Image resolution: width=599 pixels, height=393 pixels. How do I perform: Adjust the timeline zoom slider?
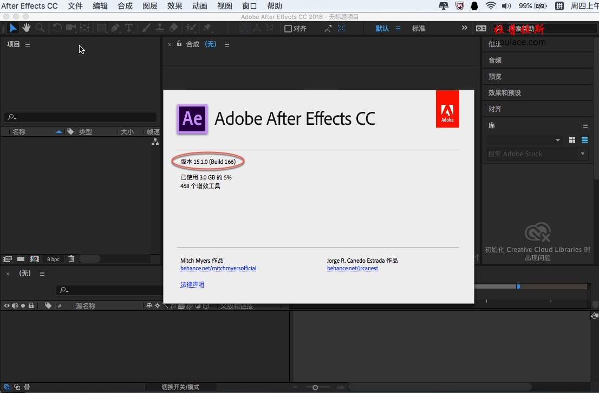pyautogui.click(x=315, y=387)
